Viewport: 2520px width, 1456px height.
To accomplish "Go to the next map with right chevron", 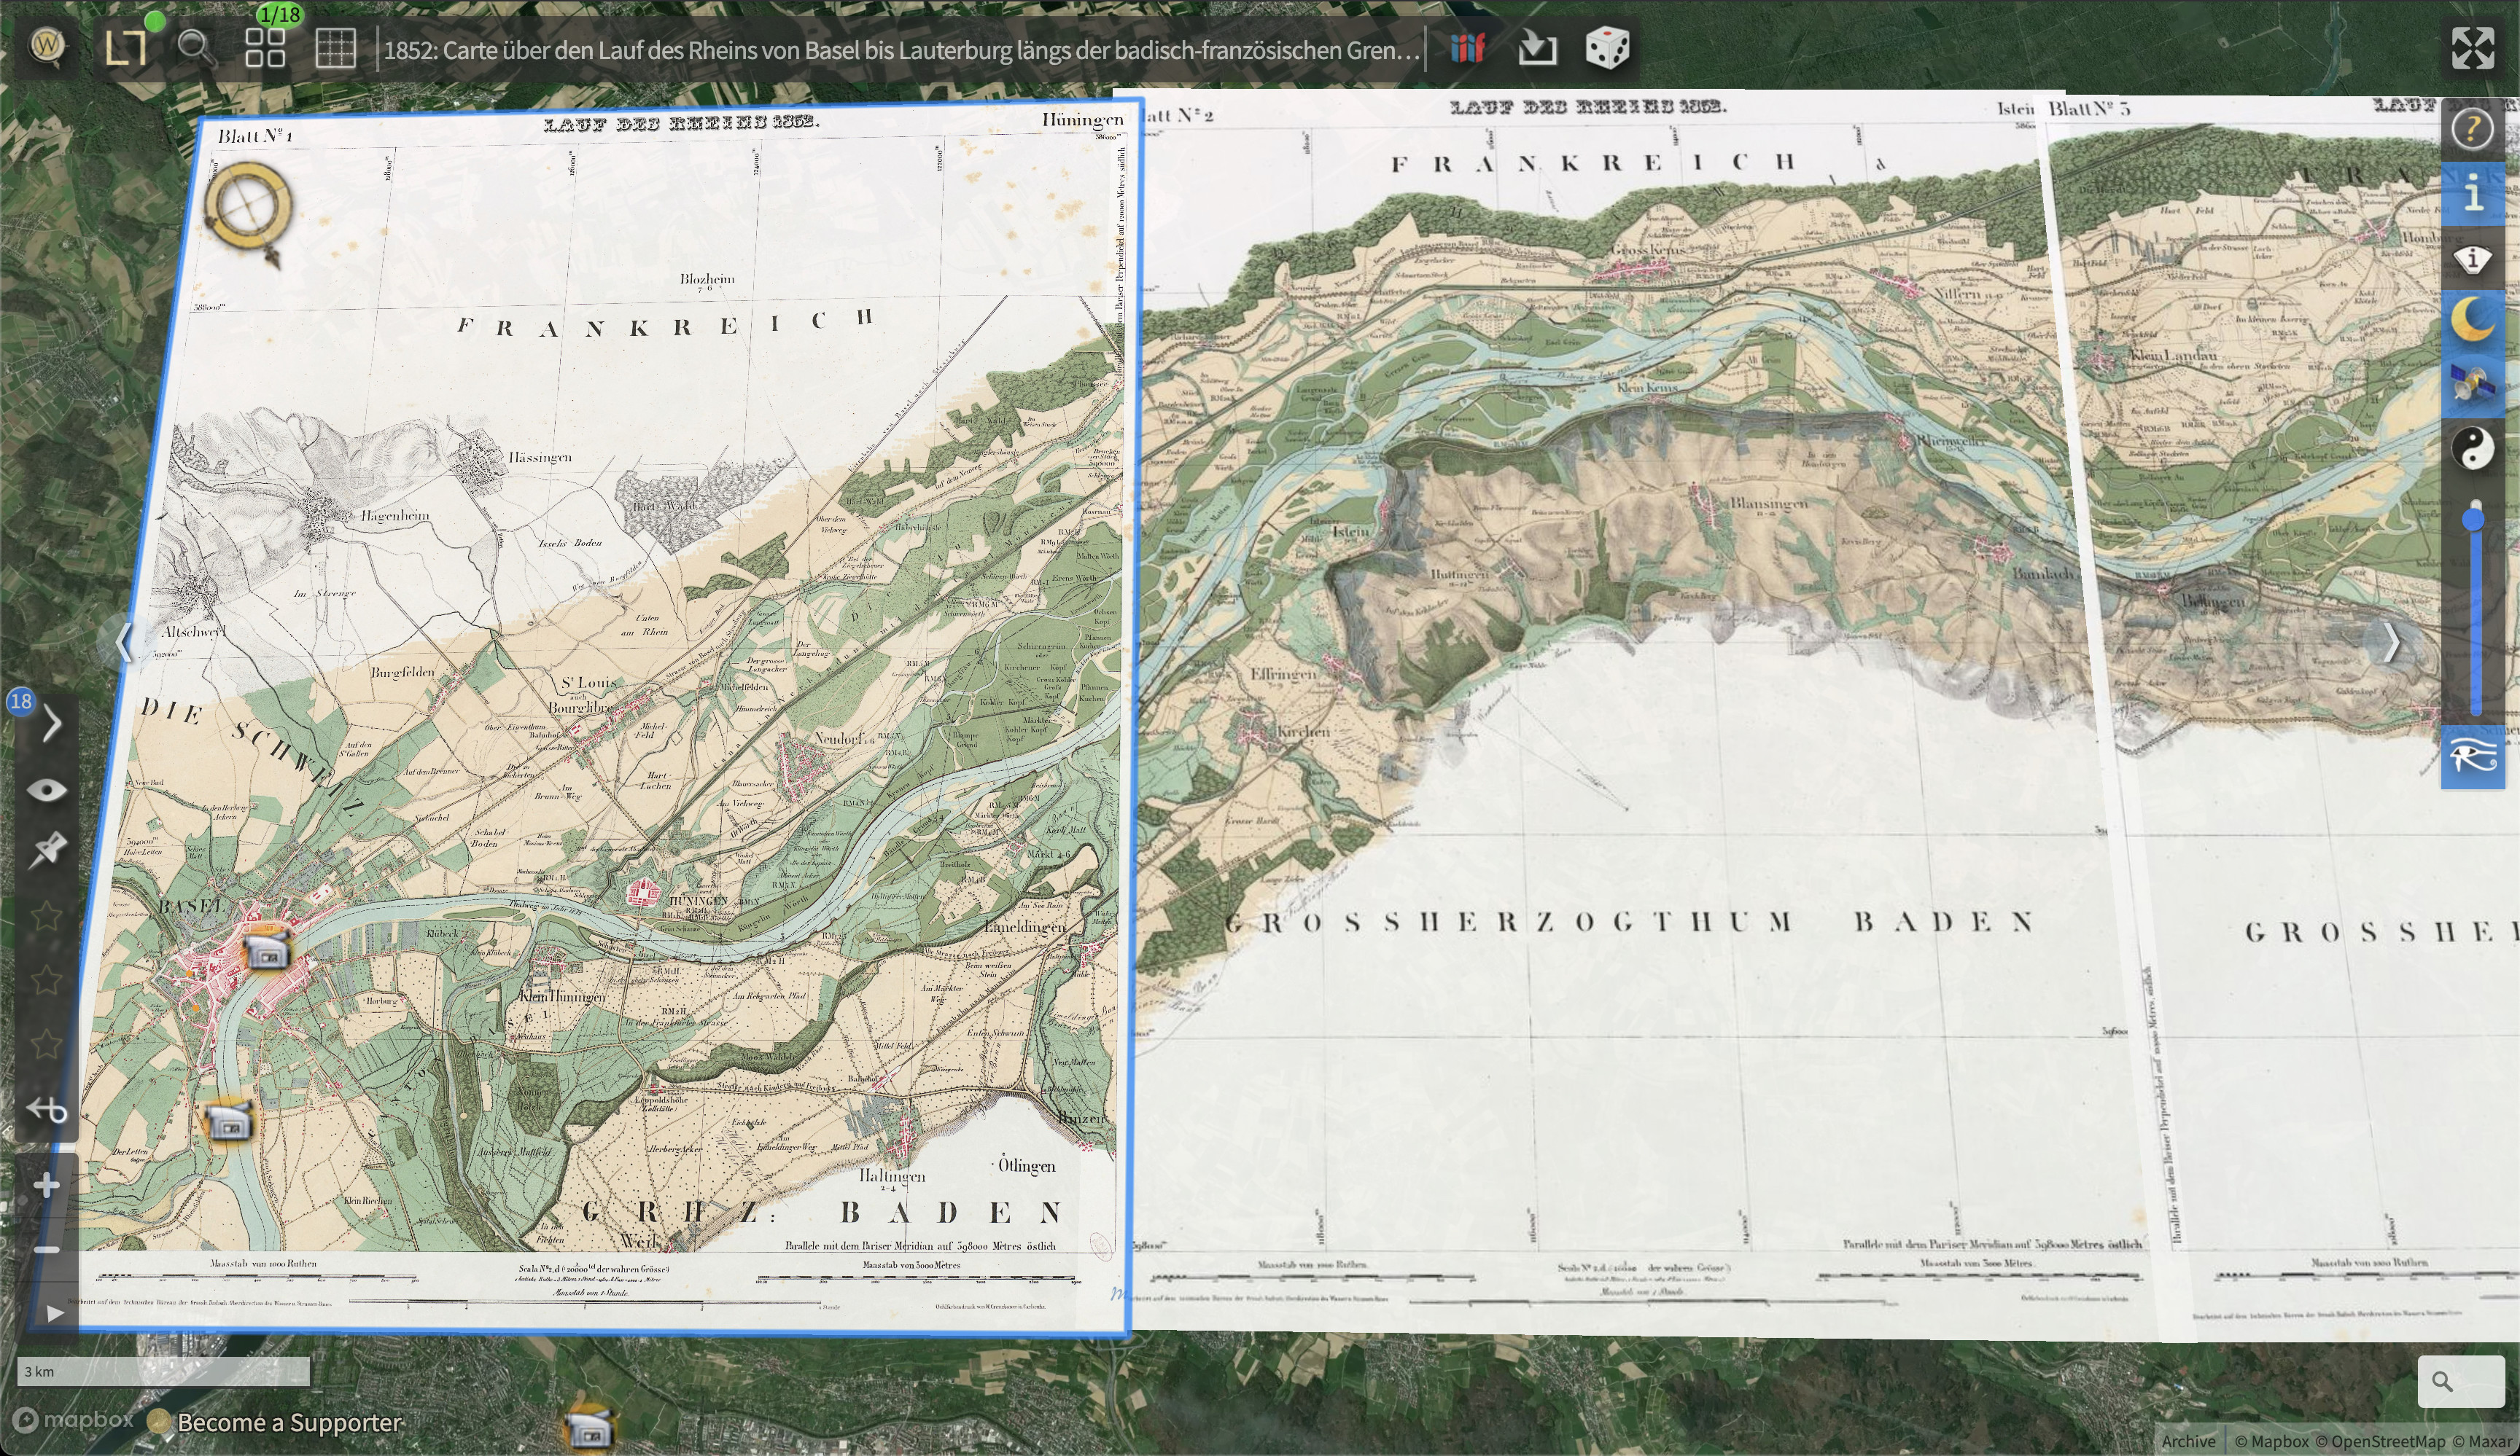I will coord(2391,643).
